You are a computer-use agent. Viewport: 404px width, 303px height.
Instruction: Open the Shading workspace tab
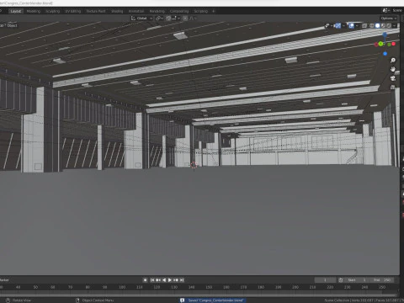click(x=117, y=11)
